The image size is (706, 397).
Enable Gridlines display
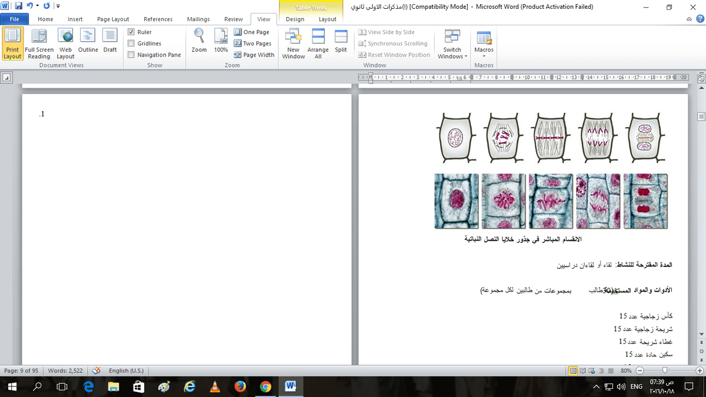pos(131,43)
